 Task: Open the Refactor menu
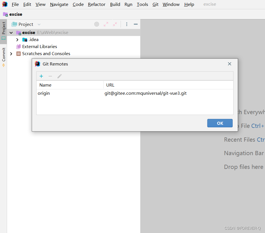pos(96,4)
